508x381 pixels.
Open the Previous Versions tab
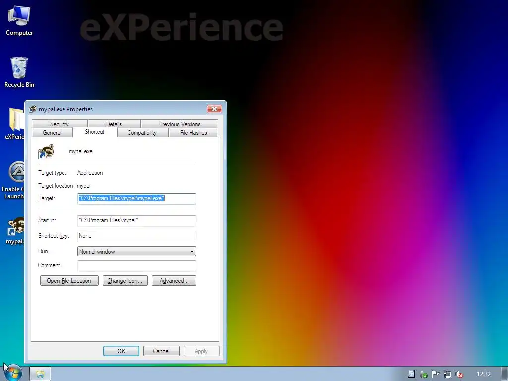click(180, 124)
